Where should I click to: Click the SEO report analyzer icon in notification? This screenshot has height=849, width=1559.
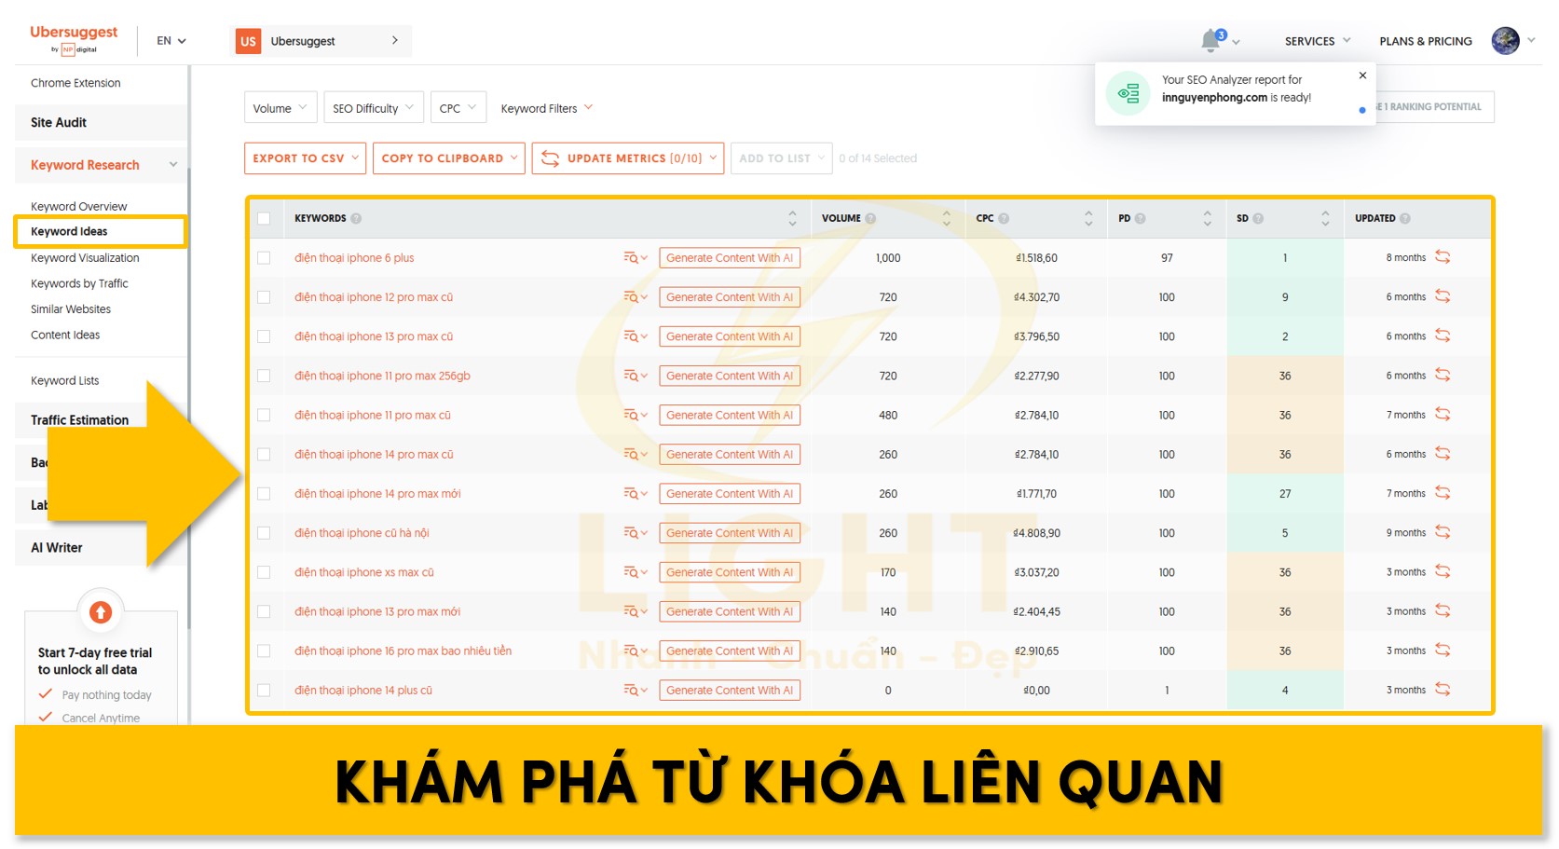tap(1128, 93)
